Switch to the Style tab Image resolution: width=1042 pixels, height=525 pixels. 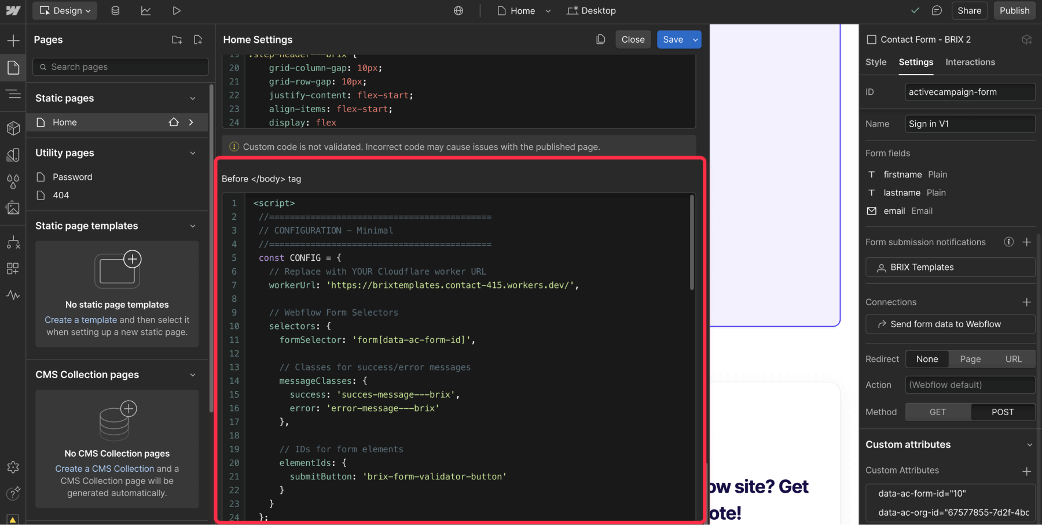coord(876,62)
